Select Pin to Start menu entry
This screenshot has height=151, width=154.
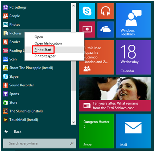coord(55,50)
